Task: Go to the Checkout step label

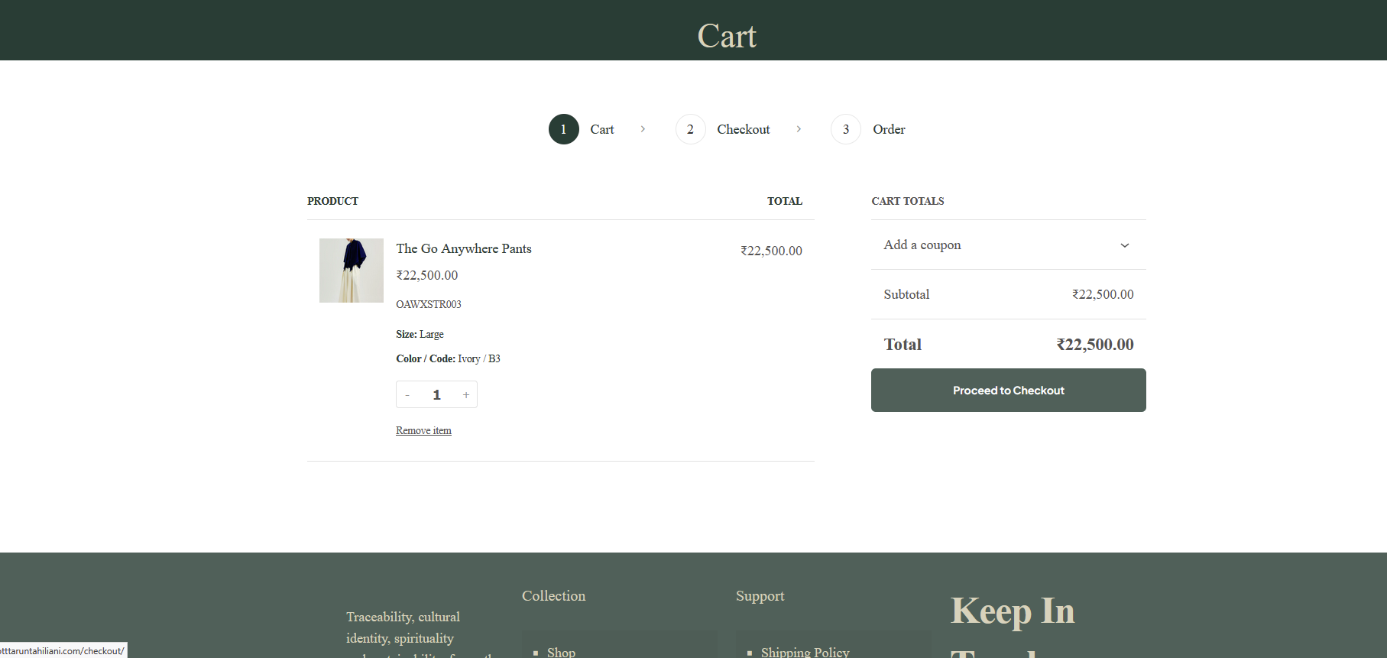Action: (x=743, y=129)
